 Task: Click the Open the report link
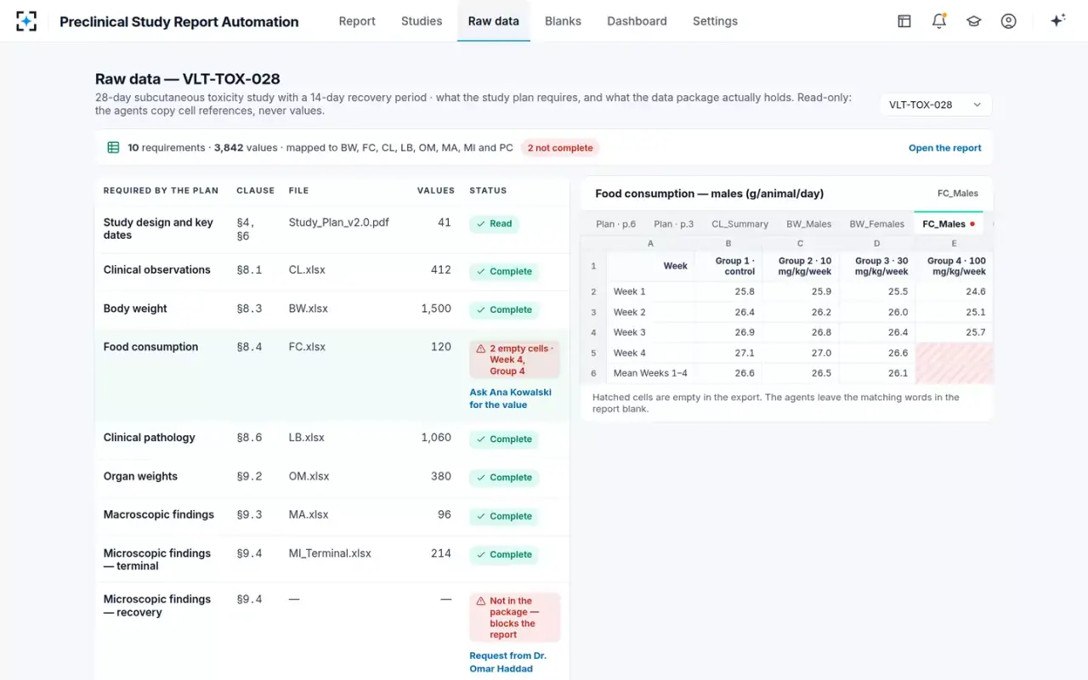[x=945, y=148]
